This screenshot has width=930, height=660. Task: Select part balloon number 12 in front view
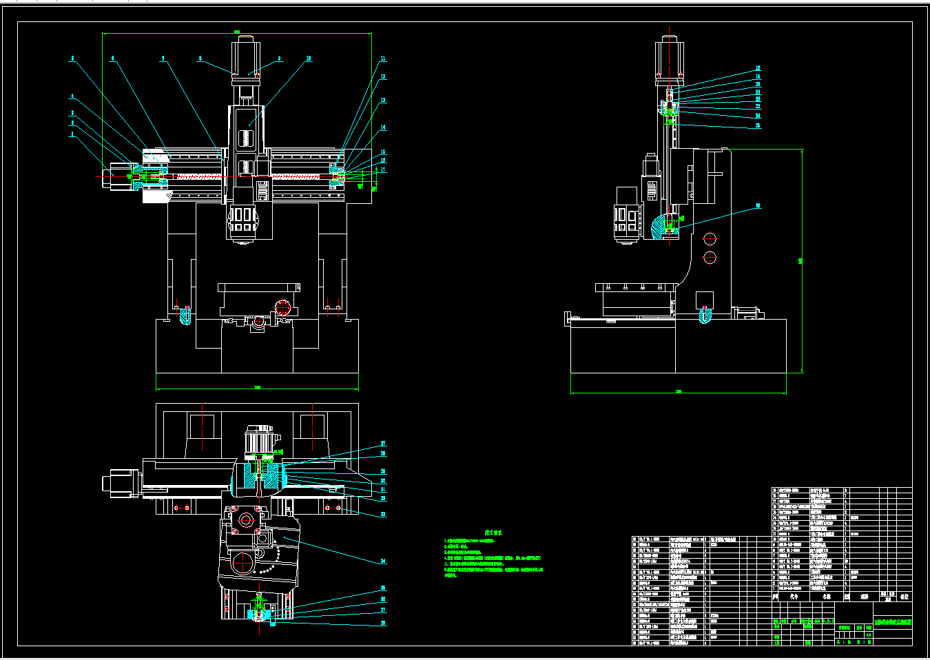[383, 77]
